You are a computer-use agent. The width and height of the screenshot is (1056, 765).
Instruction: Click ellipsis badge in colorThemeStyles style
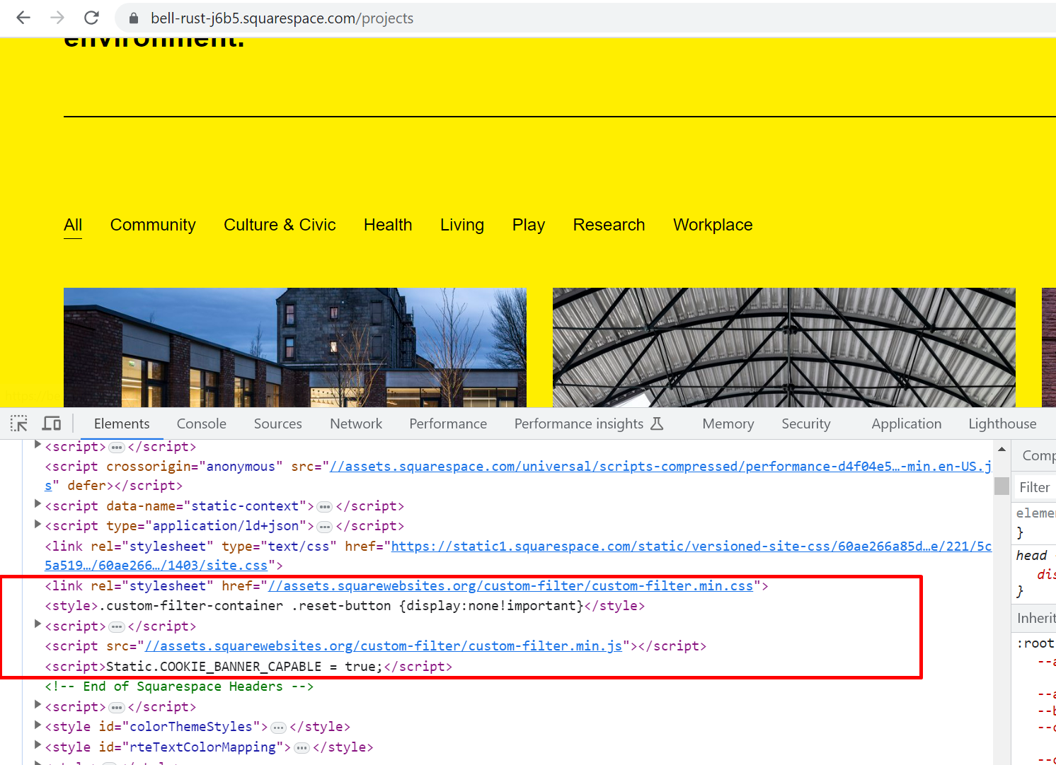[279, 728]
